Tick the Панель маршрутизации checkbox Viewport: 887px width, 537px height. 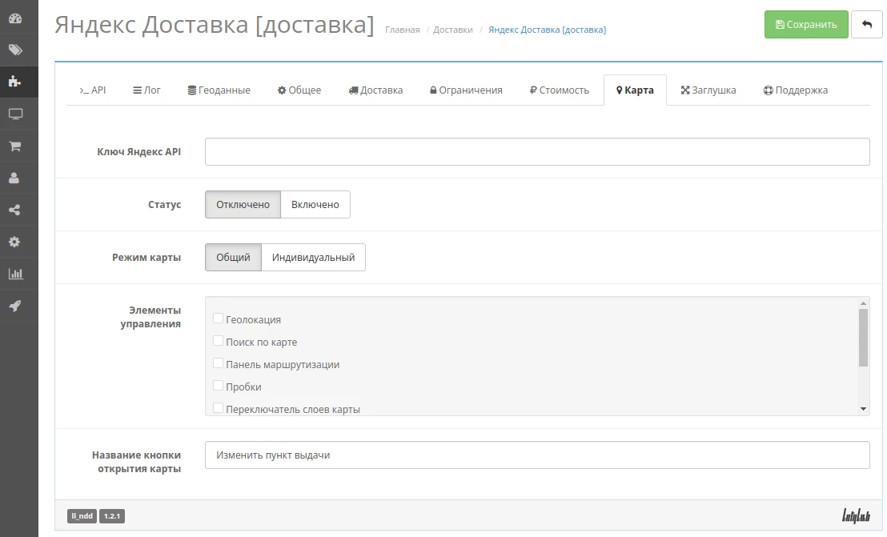[218, 363]
